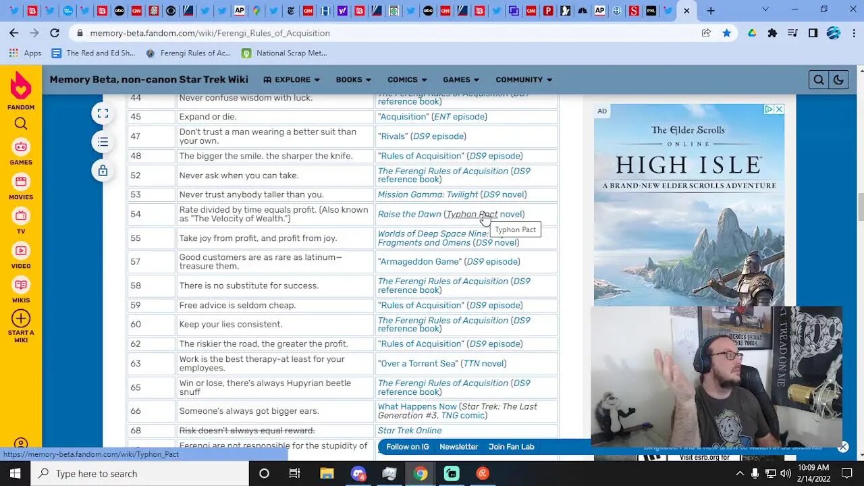The height and width of the screenshot is (486, 864).
Task: Open 'National Scrap Met...' bookmark
Action: point(284,53)
